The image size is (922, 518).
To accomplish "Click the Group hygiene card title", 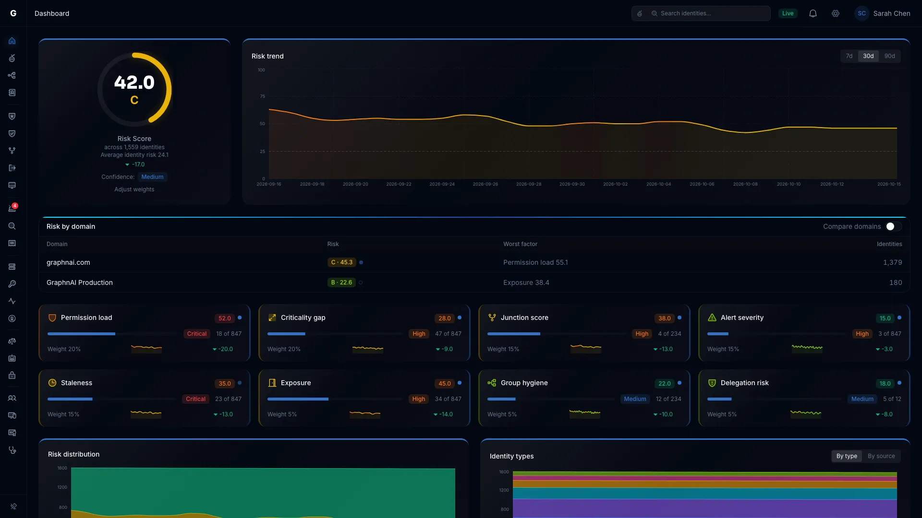I will (x=524, y=383).
